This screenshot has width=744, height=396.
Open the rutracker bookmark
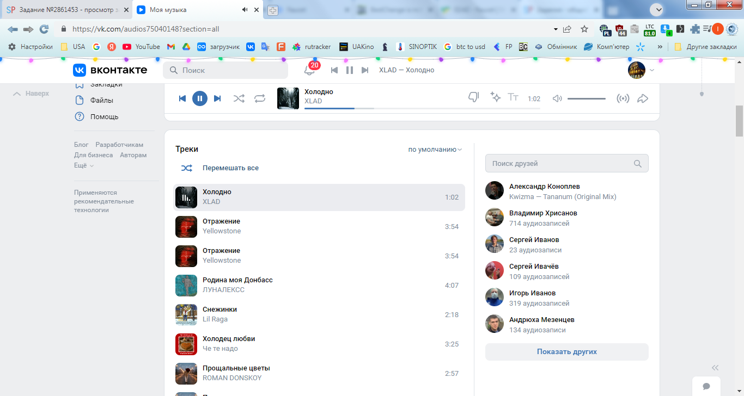tap(312, 47)
